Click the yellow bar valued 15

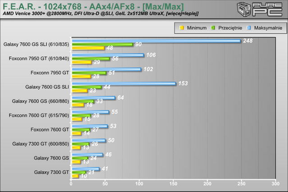pos(77,119)
